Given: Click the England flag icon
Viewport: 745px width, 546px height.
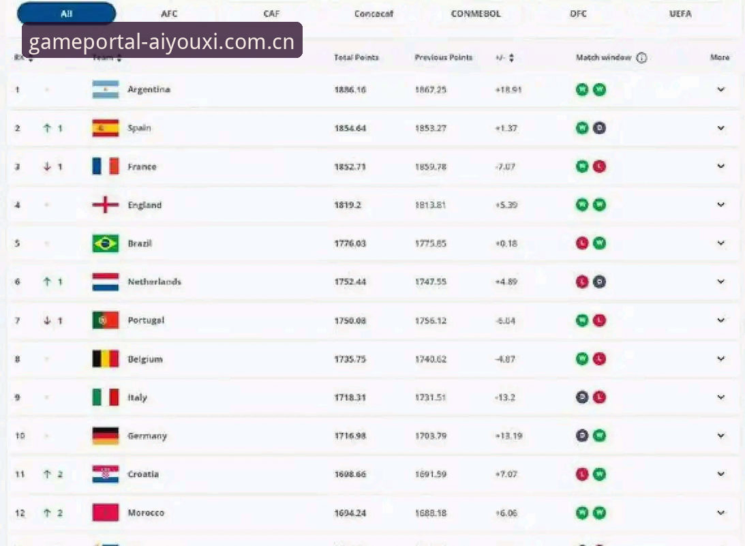Looking at the screenshot, I should tap(106, 204).
